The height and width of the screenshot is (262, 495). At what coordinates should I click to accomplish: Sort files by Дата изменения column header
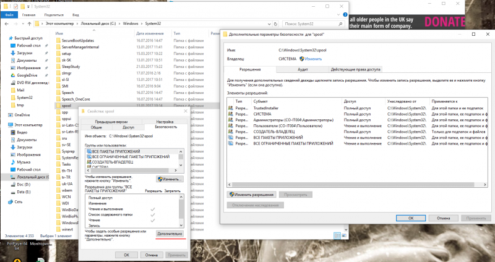tap(136, 32)
